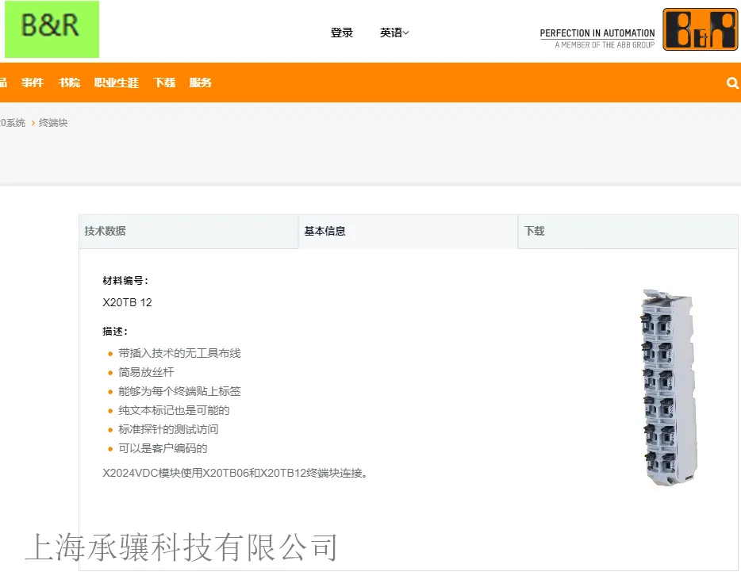This screenshot has height=572, width=741.
Task: Click the X20TB12 terminal block product image
Action: coord(668,388)
